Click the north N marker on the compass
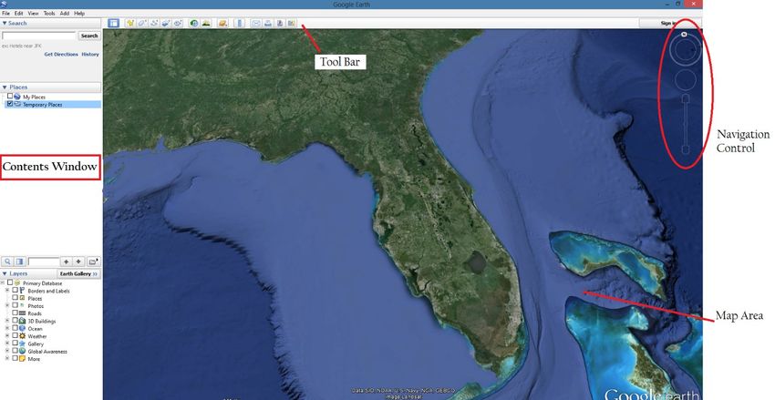Screen dimensions: 775x400 tap(684, 35)
